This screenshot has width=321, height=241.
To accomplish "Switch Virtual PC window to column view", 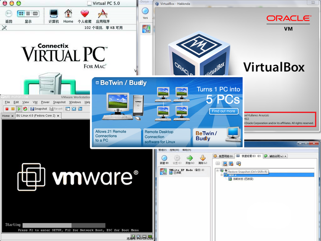I will [x=35, y=13].
